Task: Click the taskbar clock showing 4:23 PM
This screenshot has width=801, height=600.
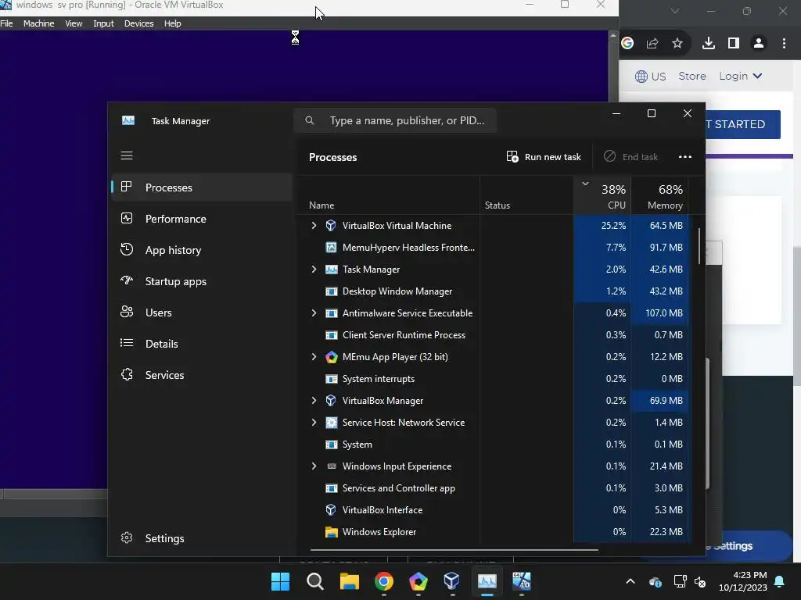Action: click(743, 581)
